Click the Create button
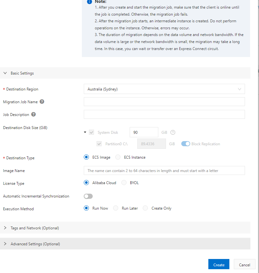Image resolution: width=259 pixels, height=273 pixels. [x=219, y=265]
